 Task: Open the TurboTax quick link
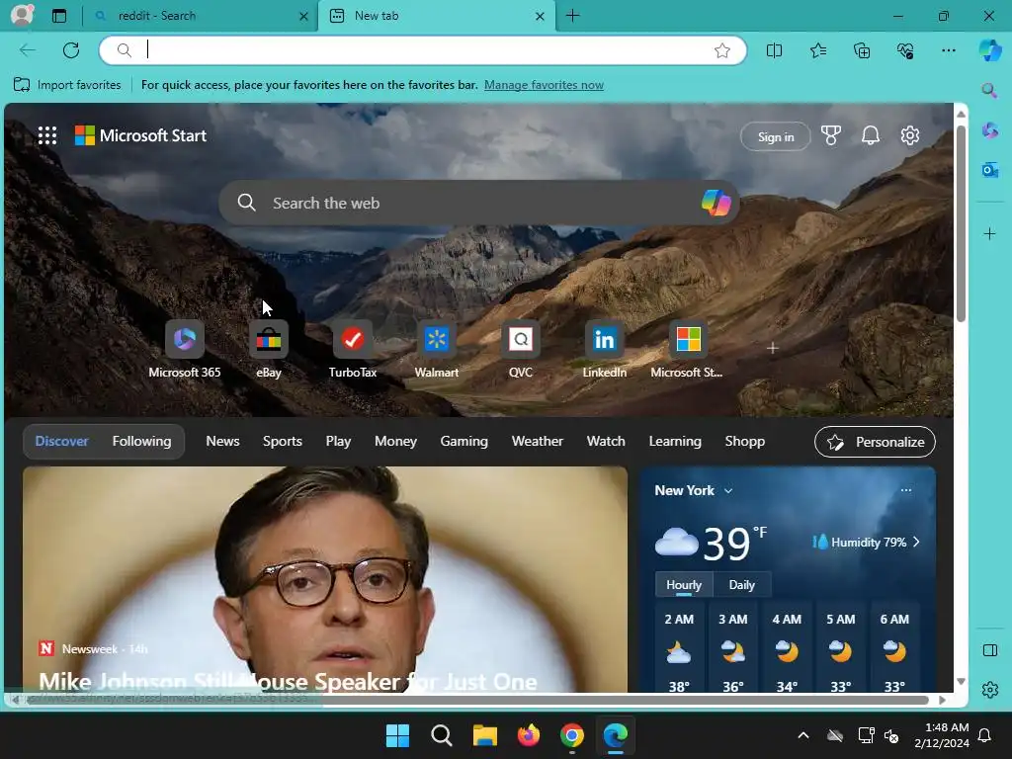pos(353,349)
